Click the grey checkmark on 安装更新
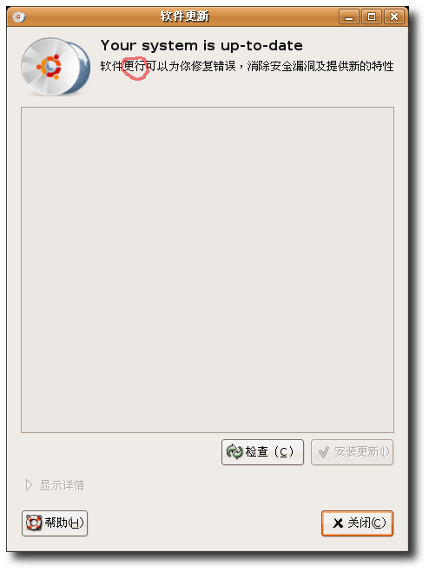429x572 pixels. coord(323,452)
